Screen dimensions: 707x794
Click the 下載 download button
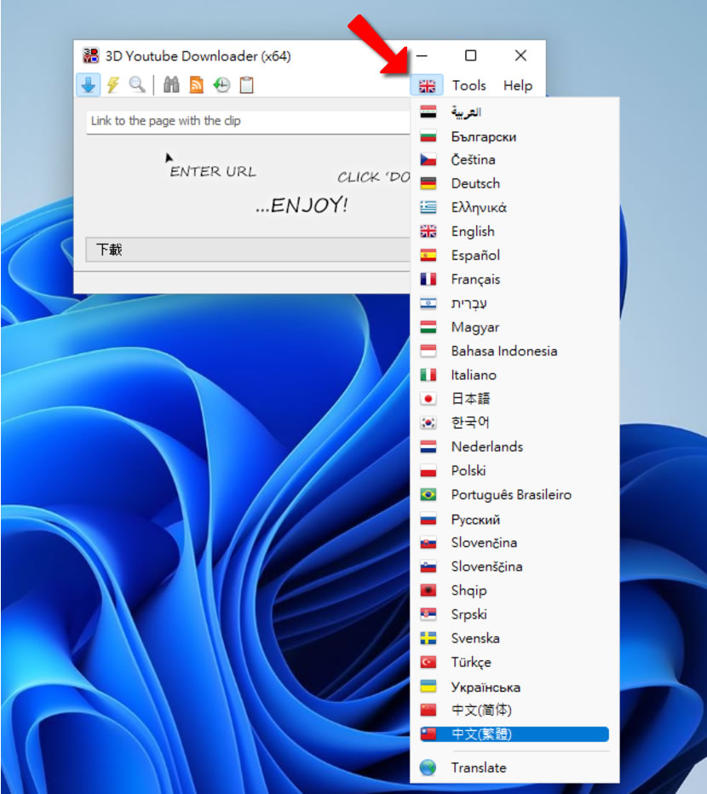tap(248, 250)
